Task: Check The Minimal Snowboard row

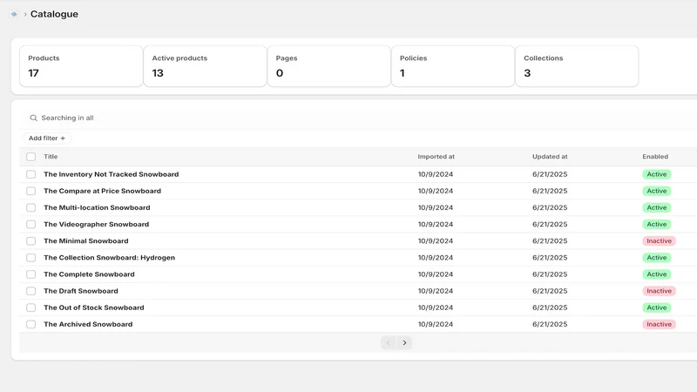Action: click(x=30, y=241)
